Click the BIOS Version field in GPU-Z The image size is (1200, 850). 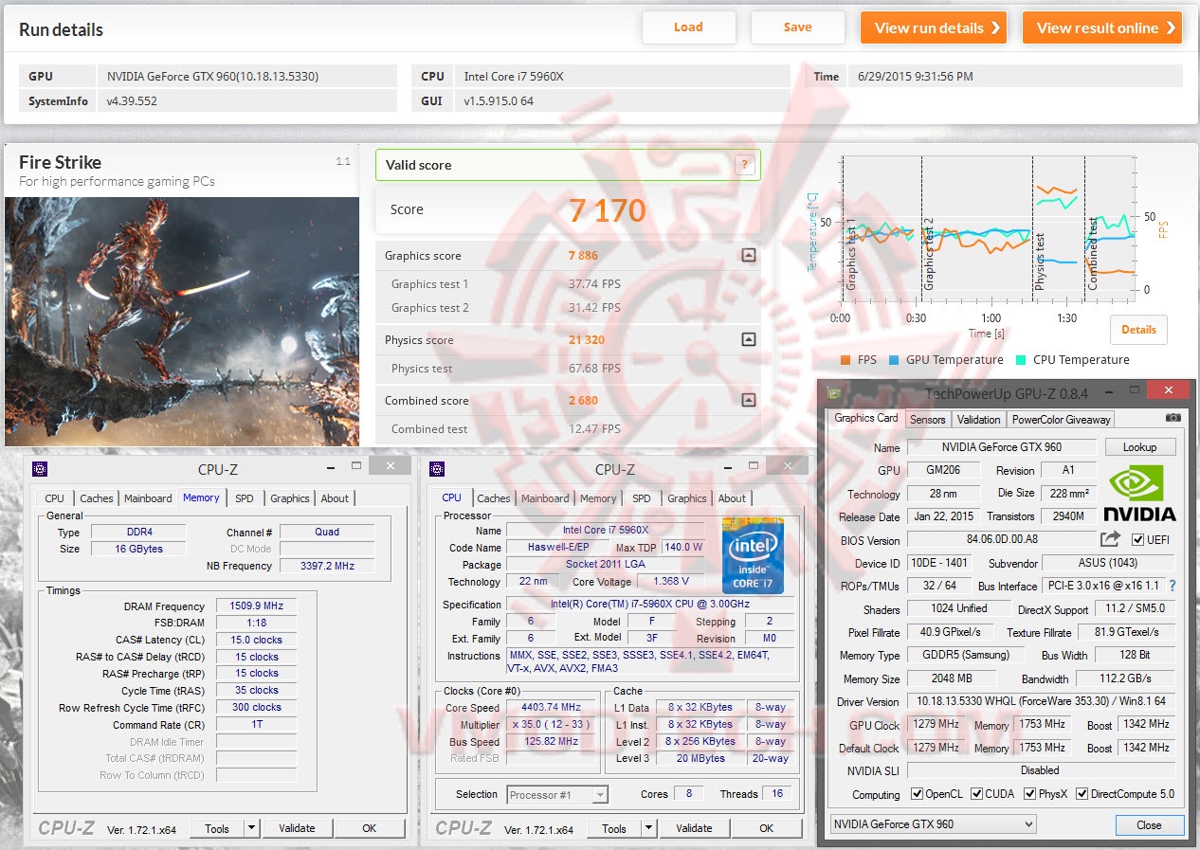coord(1001,540)
